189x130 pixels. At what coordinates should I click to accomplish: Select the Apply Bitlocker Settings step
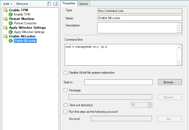tap(29, 32)
